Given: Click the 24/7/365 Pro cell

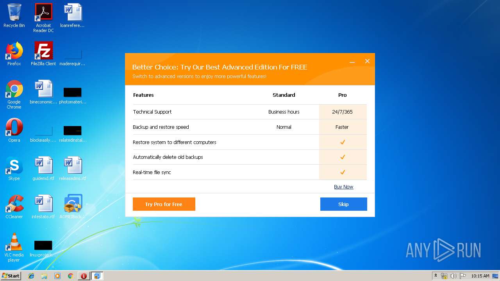Looking at the screenshot, I should [x=343, y=112].
